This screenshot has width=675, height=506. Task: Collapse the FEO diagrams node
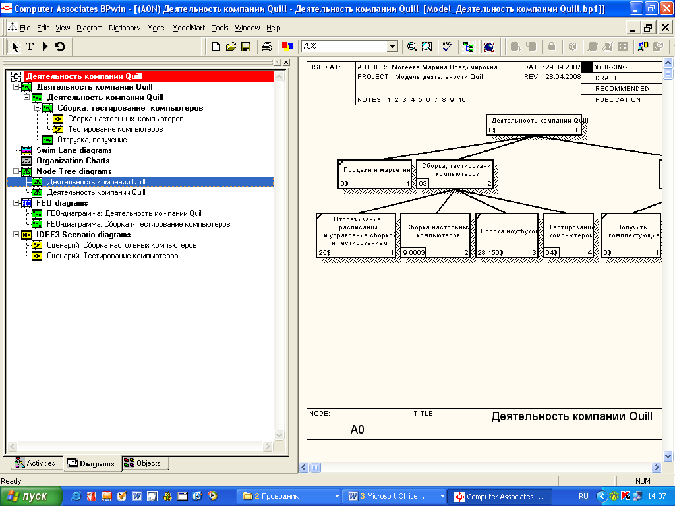pos(16,203)
